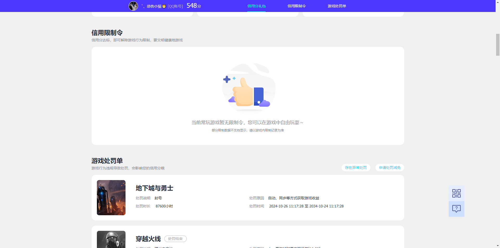Click the username `、悲伤小猫
Image resolution: width=500 pixels, height=248 pixels.
(151, 6)
